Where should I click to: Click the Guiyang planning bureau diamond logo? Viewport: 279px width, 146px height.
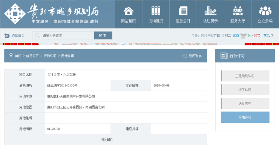coord(15,14)
